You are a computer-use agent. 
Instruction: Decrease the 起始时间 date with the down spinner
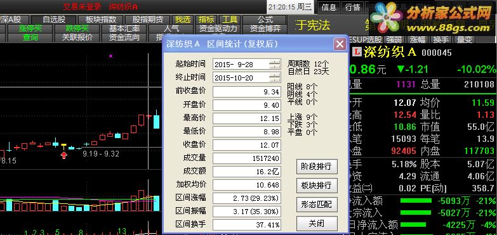pyautogui.click(x=274, y=67)
